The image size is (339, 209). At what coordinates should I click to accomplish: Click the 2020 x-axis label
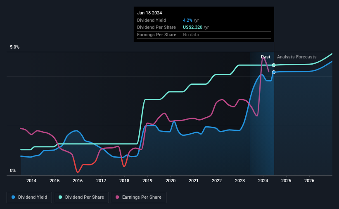tap(171, 181)
